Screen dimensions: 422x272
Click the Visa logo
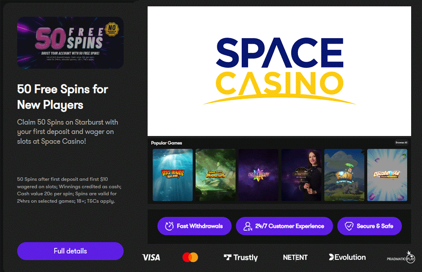click(x=151, y=257)
